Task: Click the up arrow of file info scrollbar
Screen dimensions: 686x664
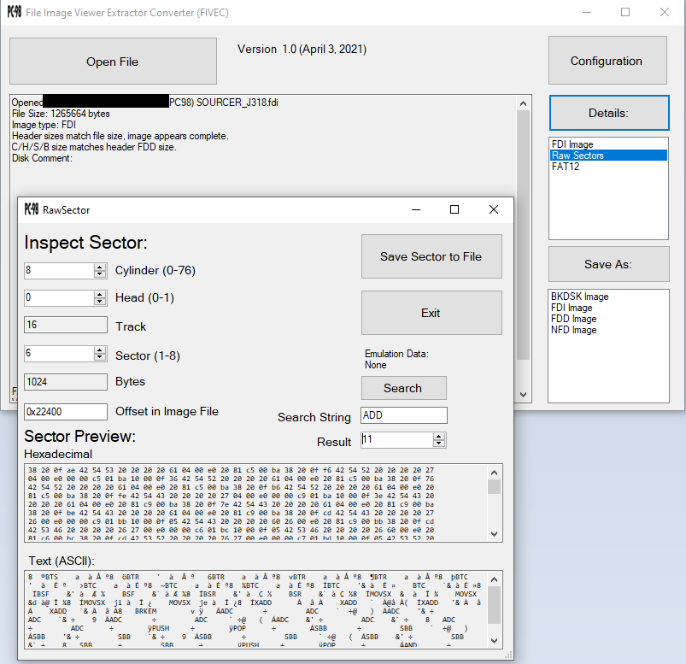Action: point(523,103)
